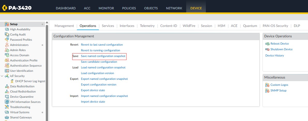Select the Telemetry setup tab

[147, 26]
